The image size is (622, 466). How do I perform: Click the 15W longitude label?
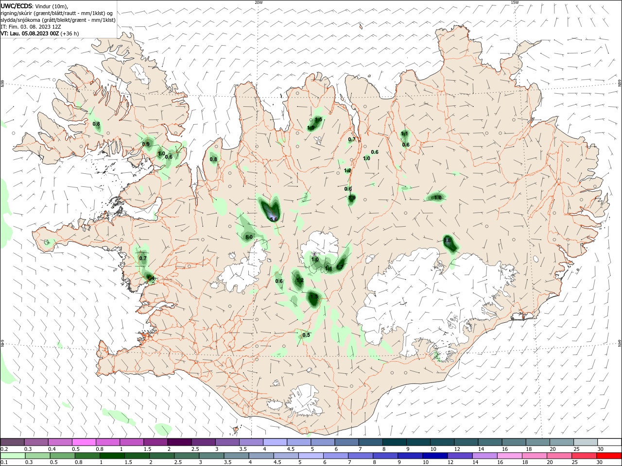(515, 2)
